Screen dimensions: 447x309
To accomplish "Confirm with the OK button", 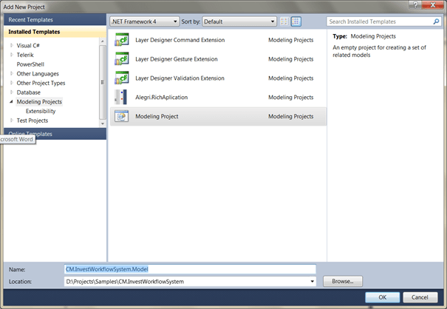I will [381, 296].
